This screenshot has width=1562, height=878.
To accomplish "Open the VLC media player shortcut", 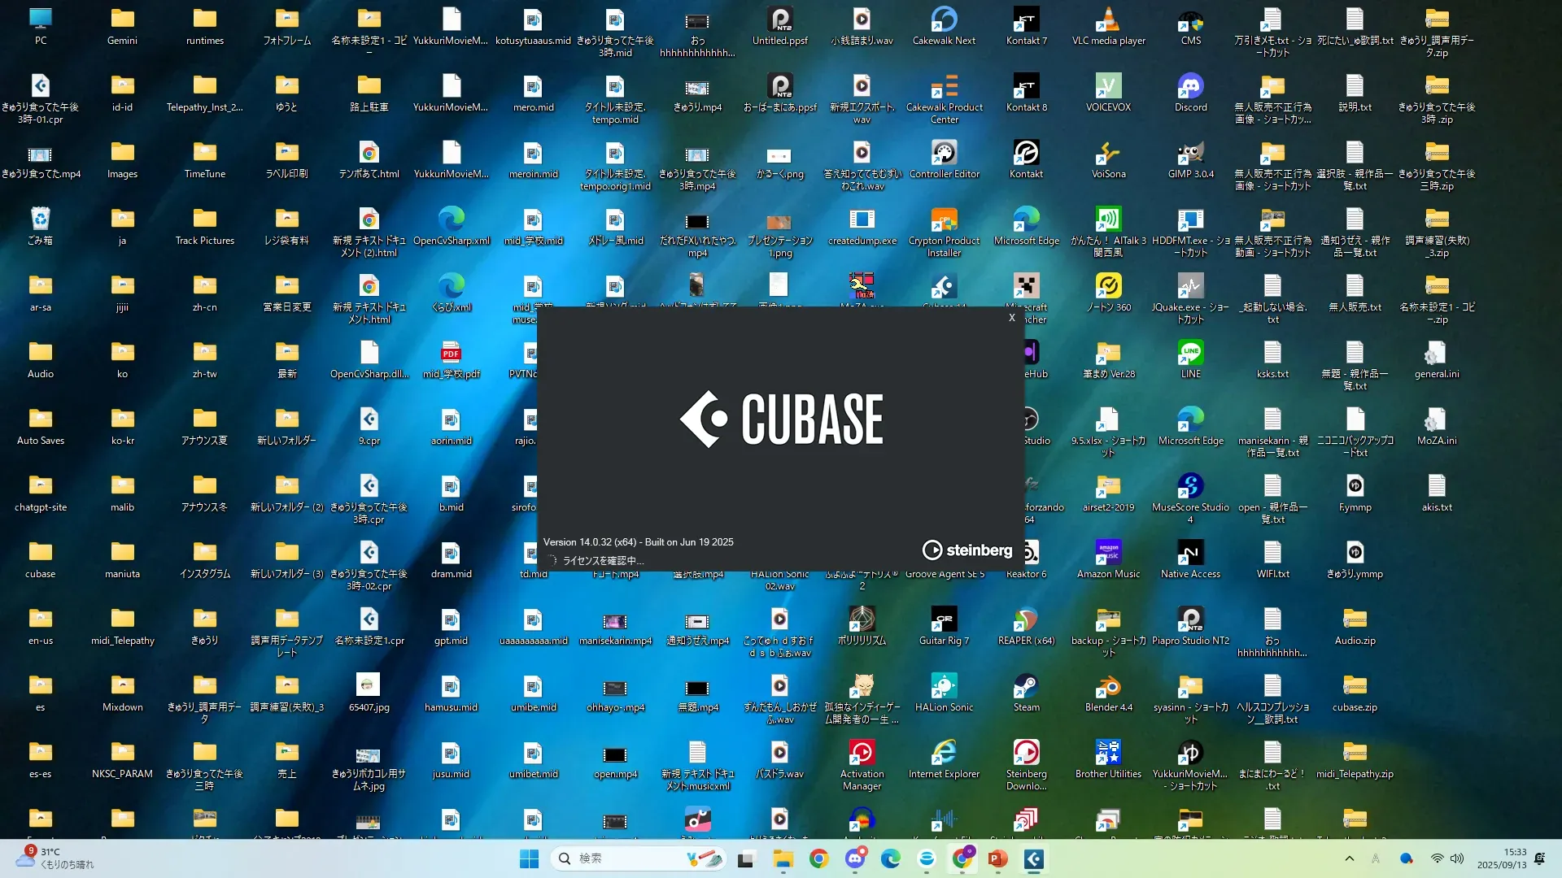I will [x=1107, y=20].
